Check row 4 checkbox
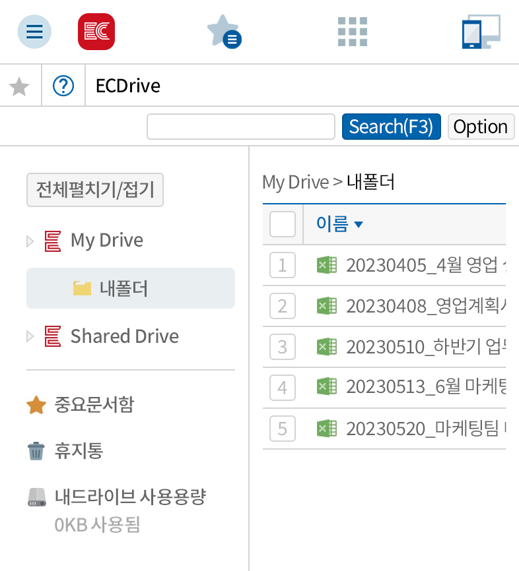 tap(283, 388)
